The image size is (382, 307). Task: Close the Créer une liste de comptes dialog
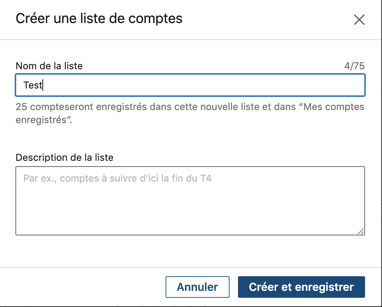tap(359, 20)
